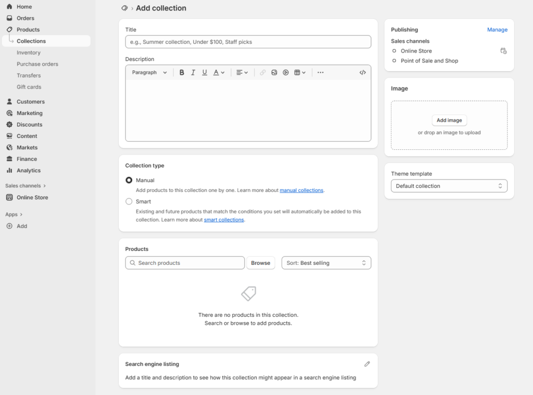
Task: Click the insert link icon
Action: (263, 73)
